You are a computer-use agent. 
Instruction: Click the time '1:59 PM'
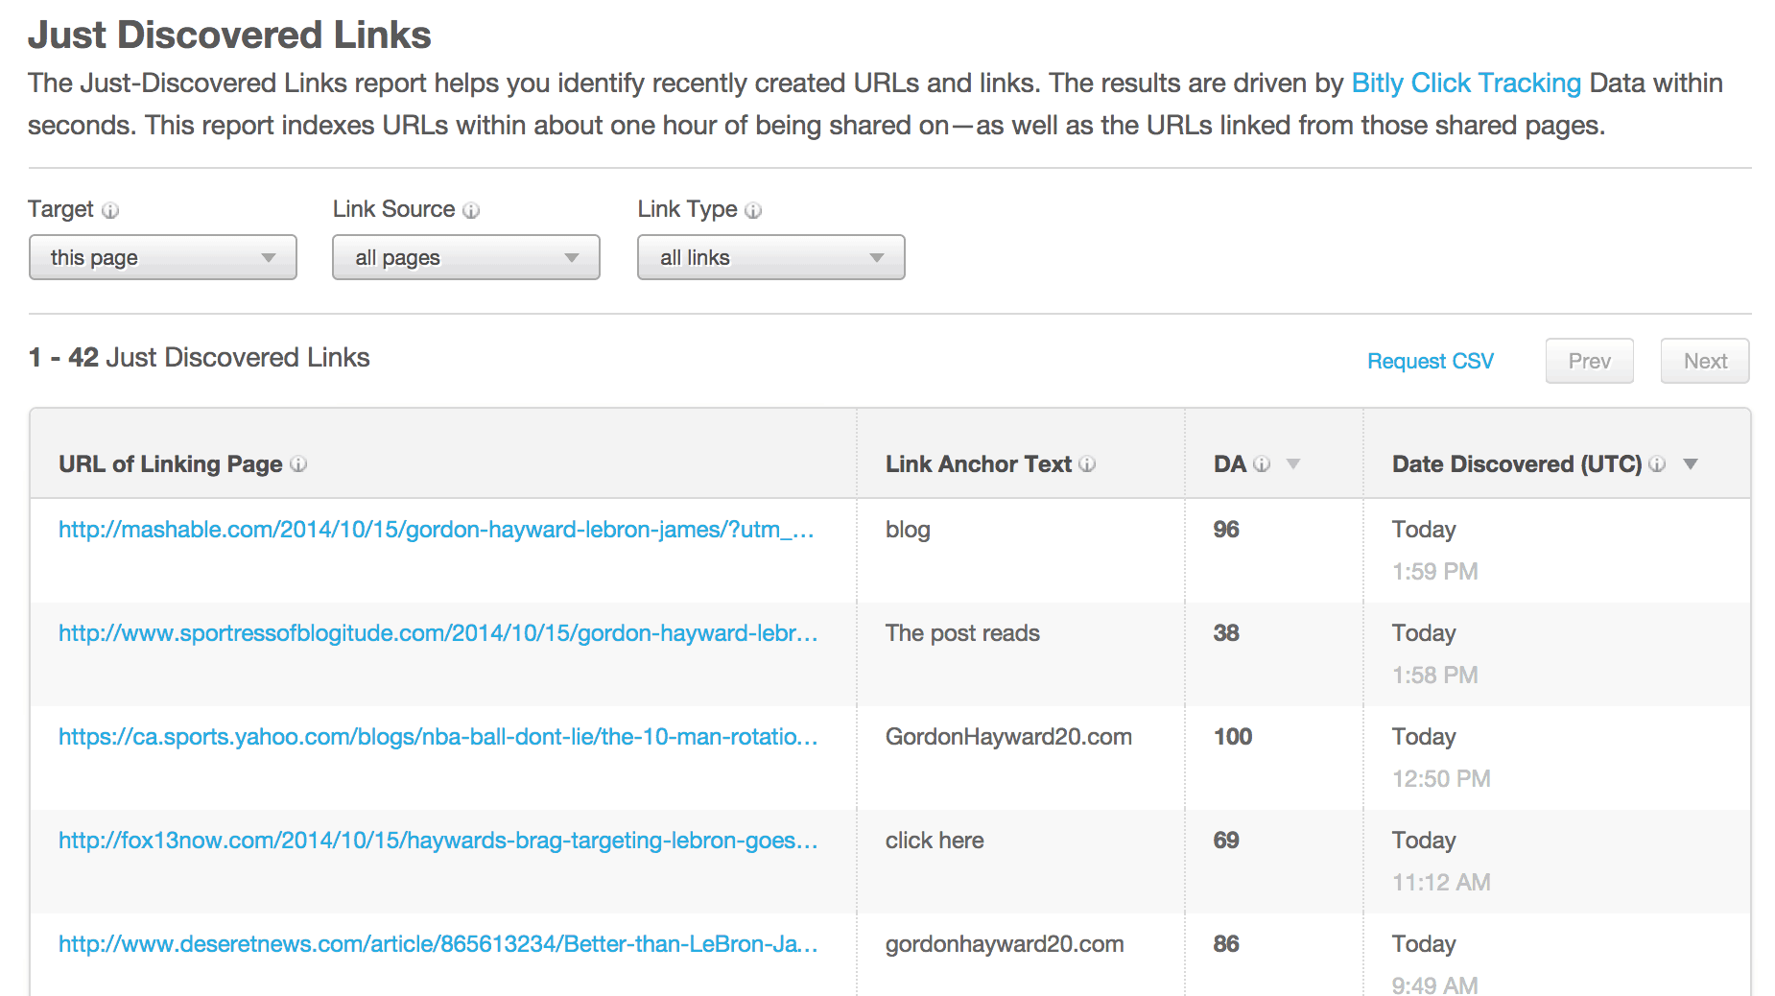[x=1434, y=572]
